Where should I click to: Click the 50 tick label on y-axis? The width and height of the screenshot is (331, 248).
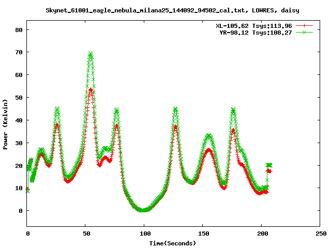coord(18,98)
